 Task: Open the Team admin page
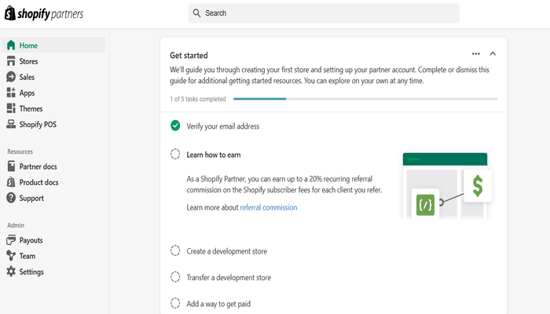pyautogui.click(x=27, y=256)
